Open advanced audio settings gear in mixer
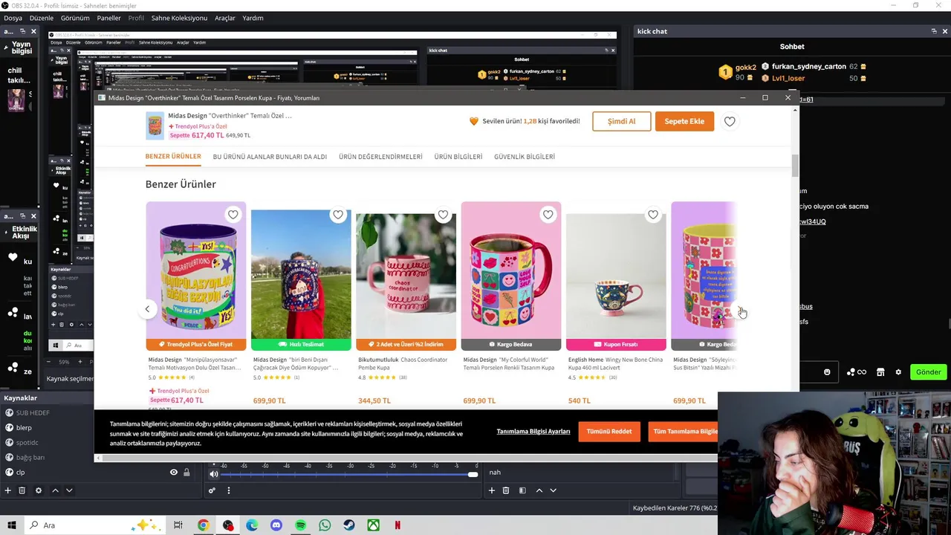This screenshot has height=535, width=951. tap(212, 490)
